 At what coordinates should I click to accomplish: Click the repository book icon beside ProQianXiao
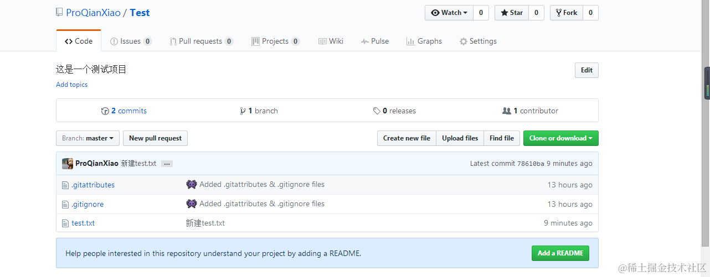pos(60,13)
